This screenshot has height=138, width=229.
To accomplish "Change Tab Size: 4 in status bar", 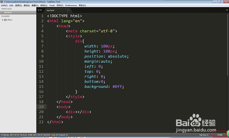I will tap(204, 135).
